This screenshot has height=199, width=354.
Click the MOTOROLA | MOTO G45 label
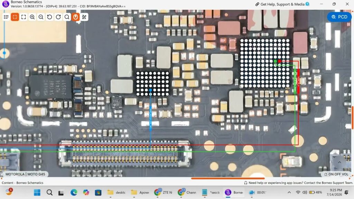tap(25, 174)
